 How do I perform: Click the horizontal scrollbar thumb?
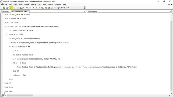point(20,95)
